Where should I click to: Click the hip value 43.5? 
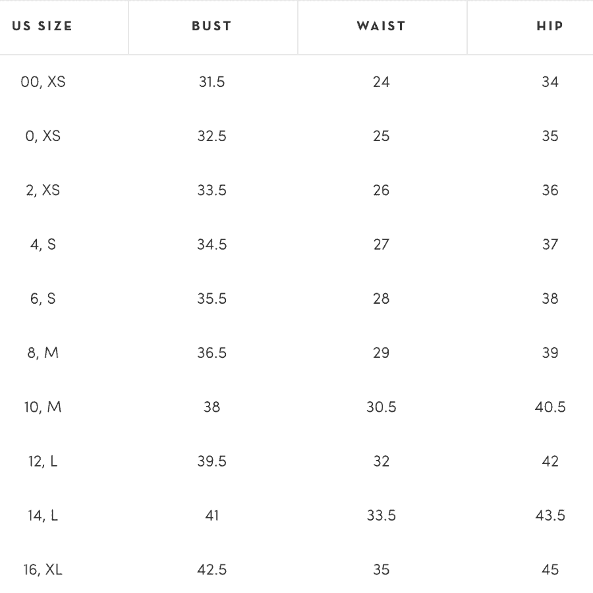coord(550,515)
